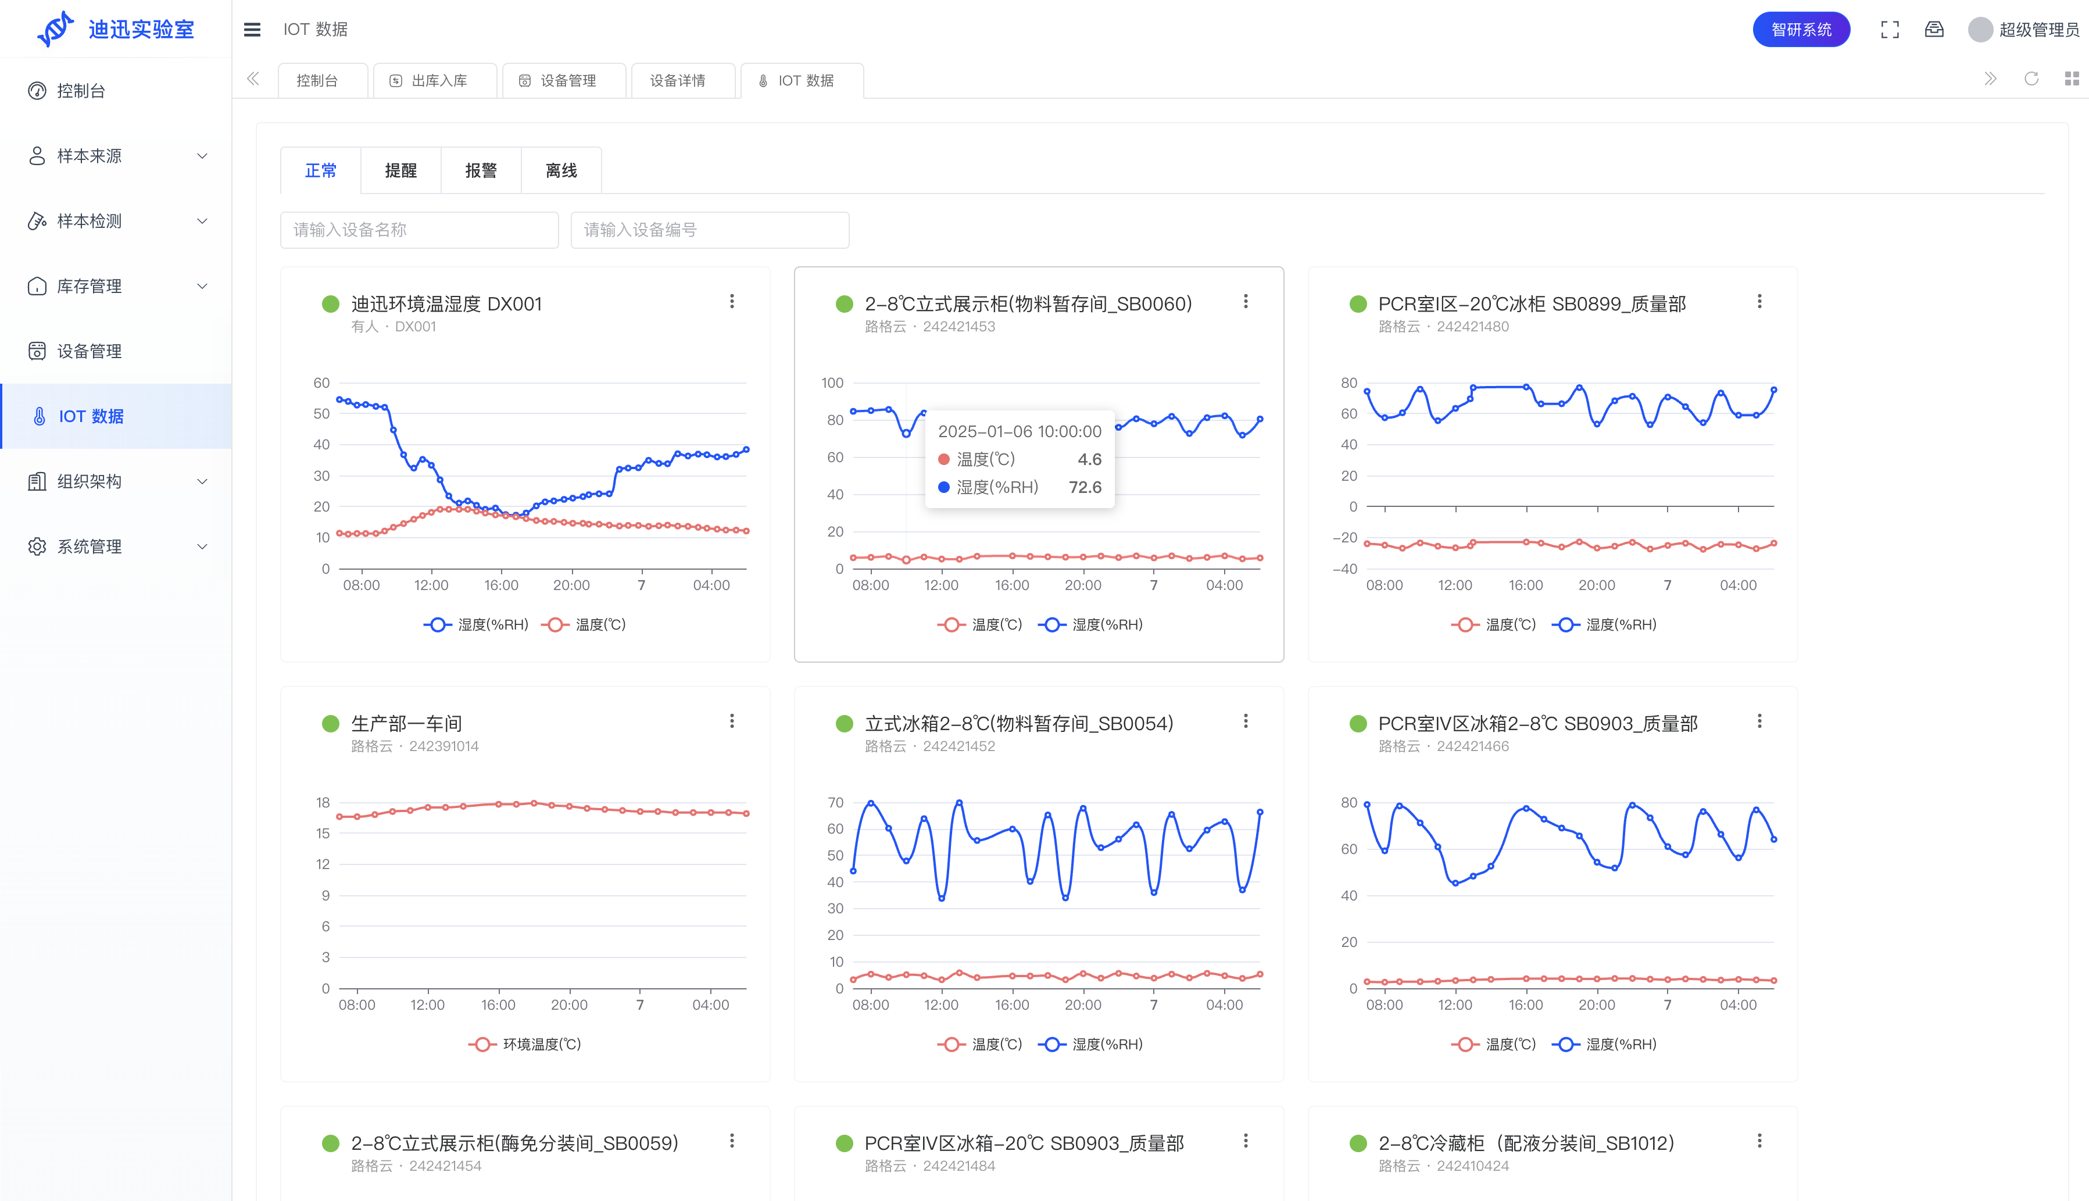Click the 2025-01-06 10:00:00 tooltip timestamp

click(x=1020, y=431)
